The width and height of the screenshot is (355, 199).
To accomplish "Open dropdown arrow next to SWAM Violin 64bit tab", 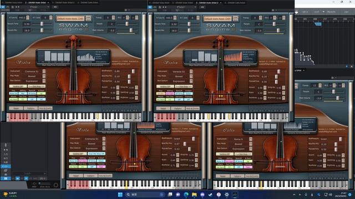I will coord(48,3).
